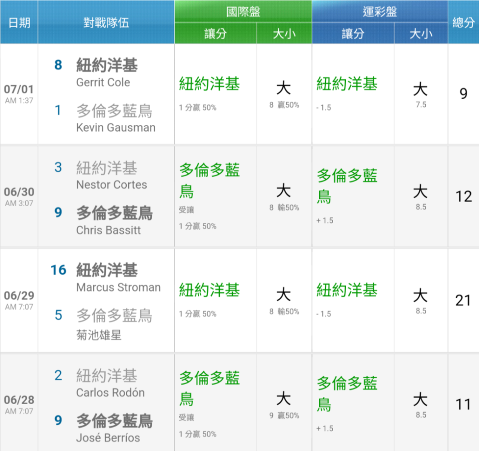The image size is (479, 451).
Task: Click 國際盤 大小 '9 贏50%' on 06/28
Action: click(284, 416)
